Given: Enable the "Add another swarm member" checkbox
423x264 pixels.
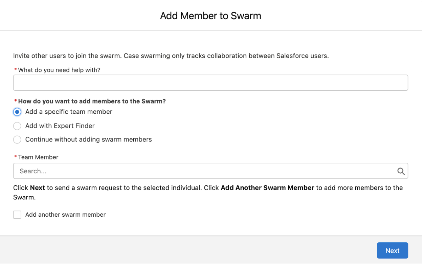Looking at the screenshot, I should click(x=17, y=215).
